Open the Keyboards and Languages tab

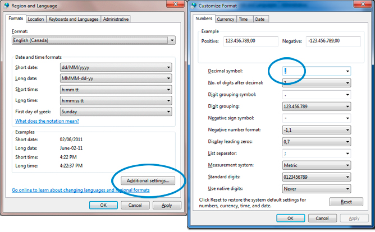74,19
